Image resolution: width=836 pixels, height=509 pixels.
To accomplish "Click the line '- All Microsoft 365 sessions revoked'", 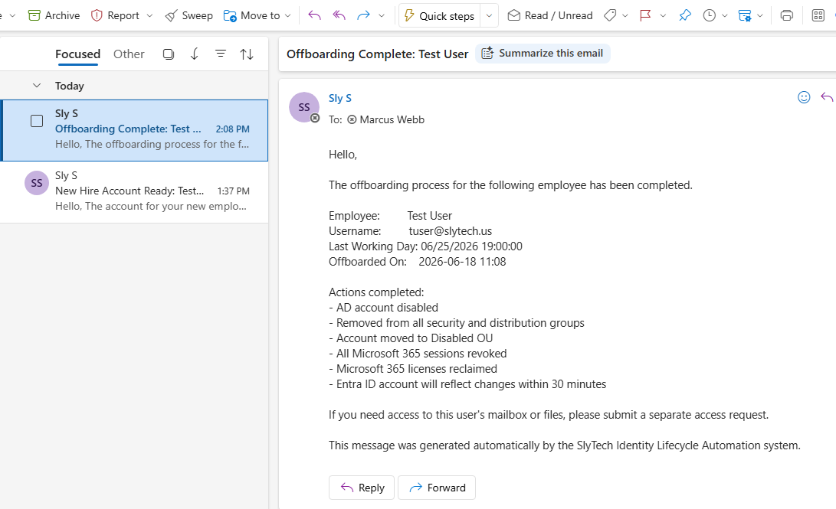I will coord(418,354).
